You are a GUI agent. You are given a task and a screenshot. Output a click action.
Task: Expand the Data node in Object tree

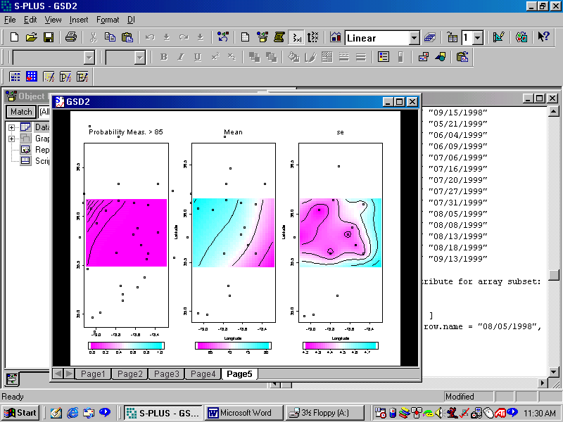[12, 127]
